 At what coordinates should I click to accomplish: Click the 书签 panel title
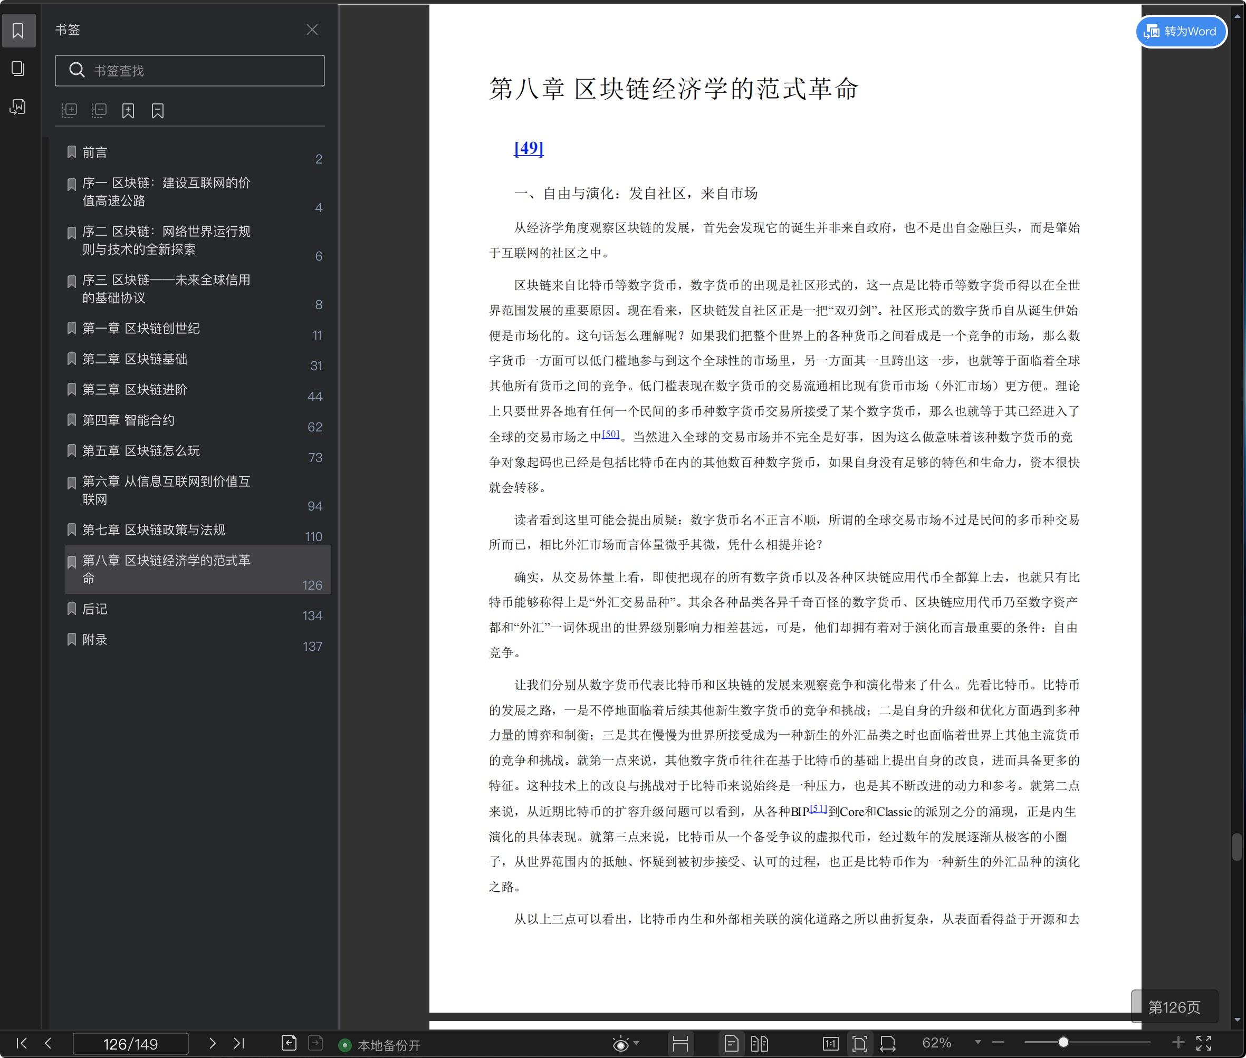67,30
